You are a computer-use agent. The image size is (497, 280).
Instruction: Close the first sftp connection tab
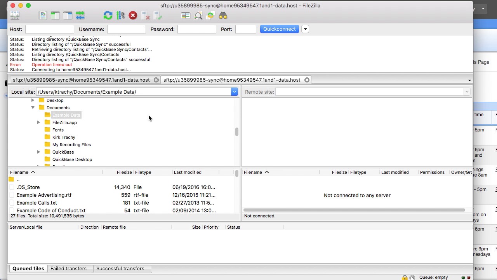coord(156,80)
